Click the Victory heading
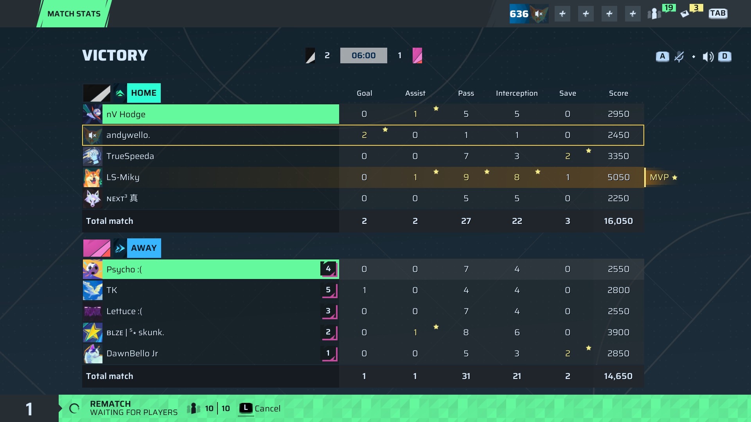The image size is (751, 422). point(115,55)
